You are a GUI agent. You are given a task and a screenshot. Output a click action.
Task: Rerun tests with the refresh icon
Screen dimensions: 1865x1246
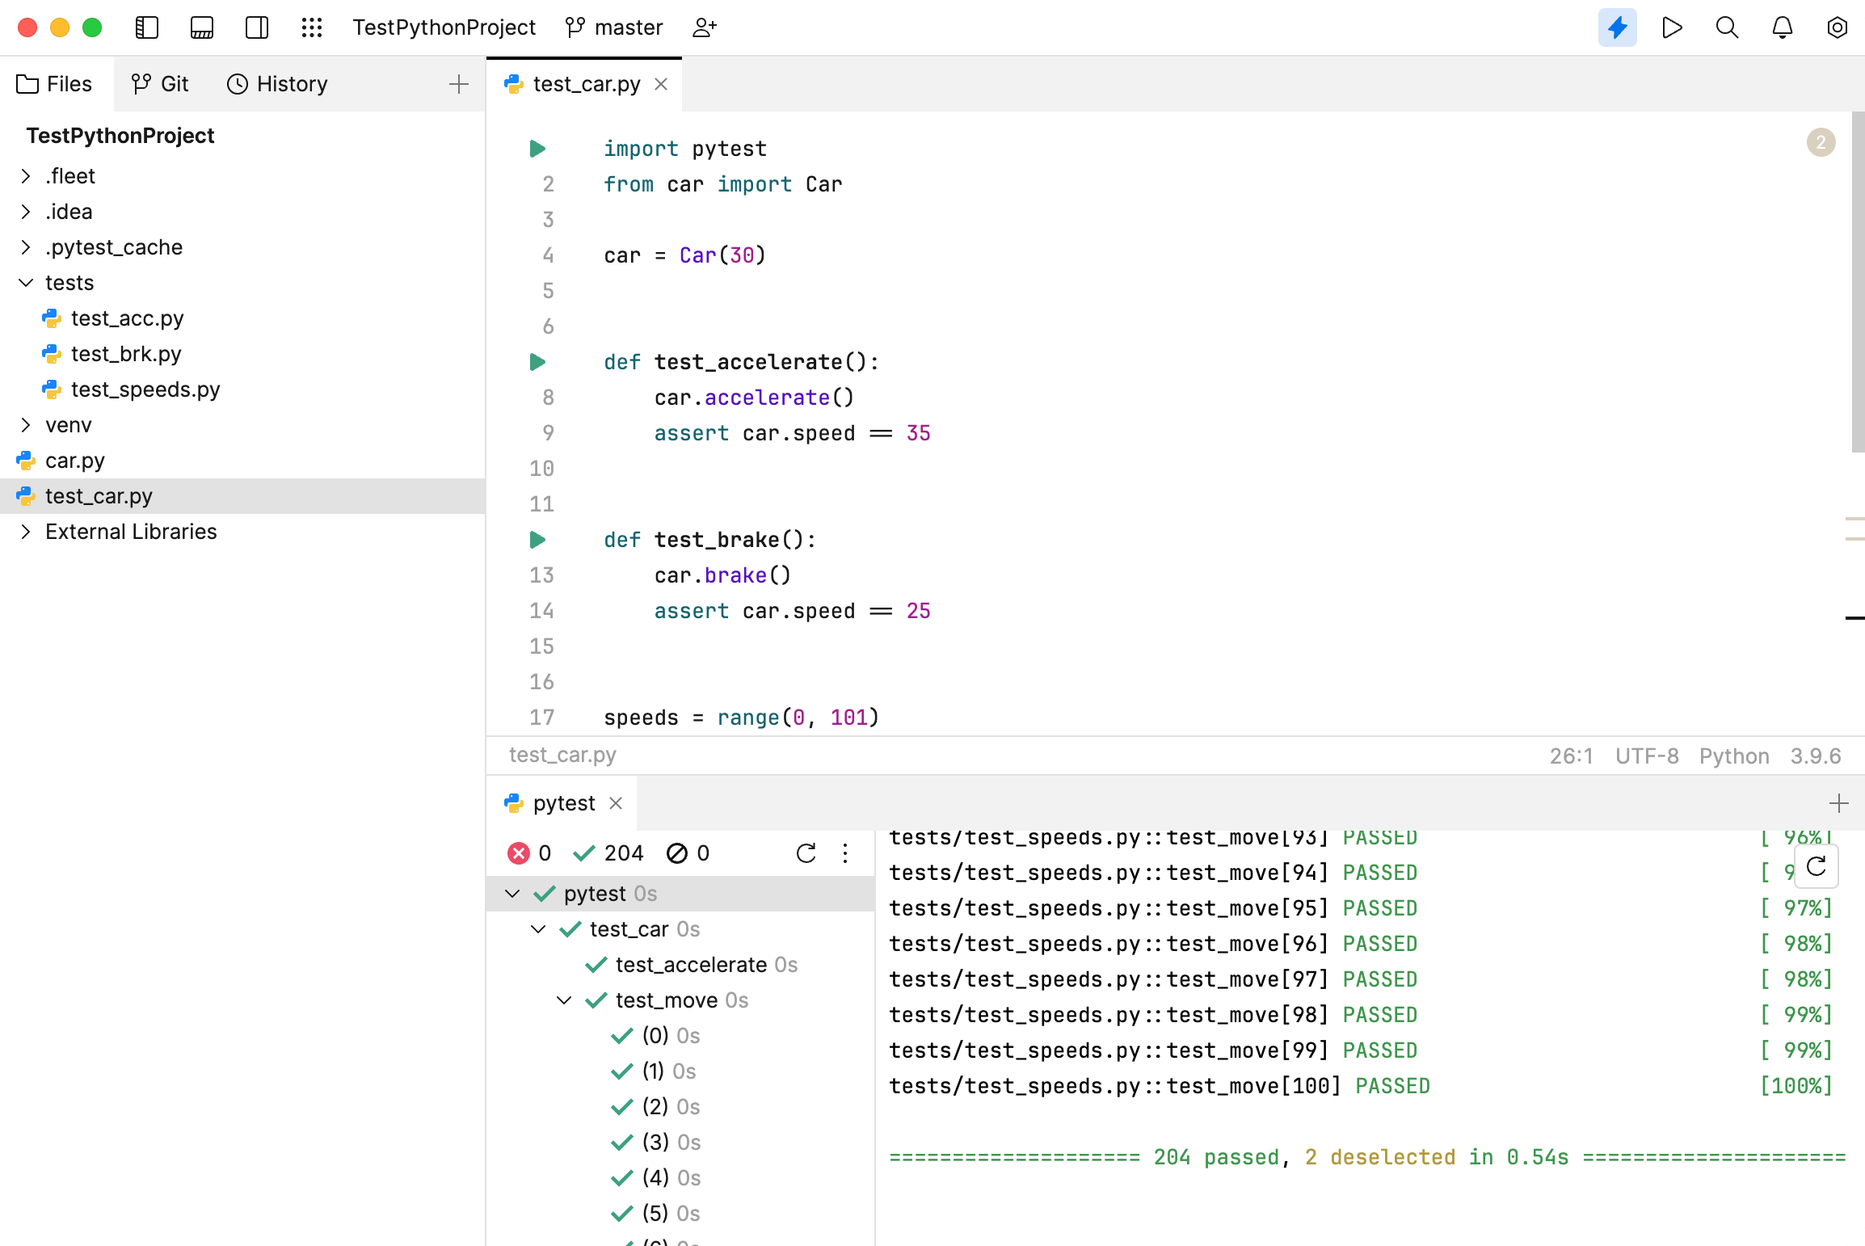pos(806,853)
